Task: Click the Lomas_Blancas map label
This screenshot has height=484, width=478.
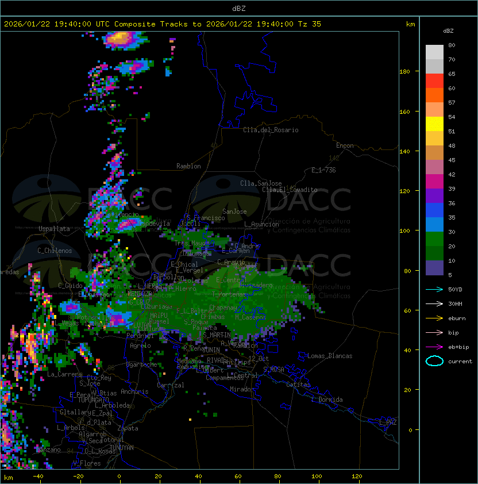Action: pyautogui.click(x=330, y=356)
